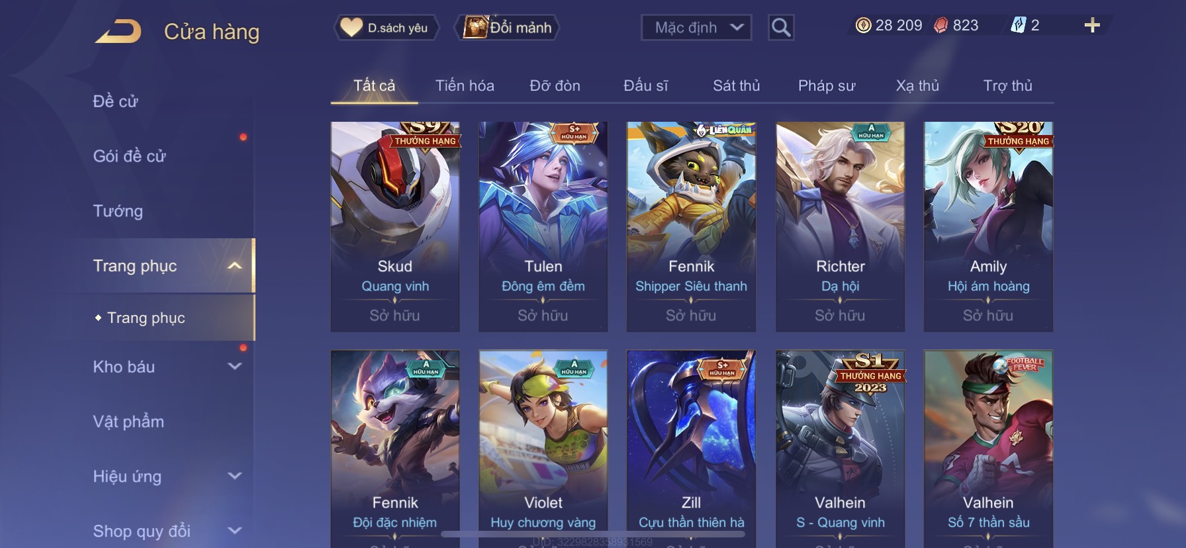Click the blue ticket icon
1186x548 pixels.
click(1018, 26)
